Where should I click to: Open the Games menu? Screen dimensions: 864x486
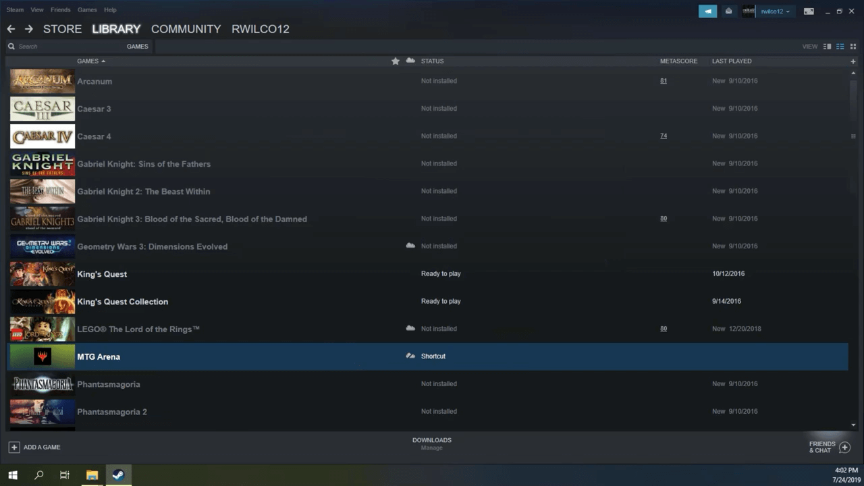[87, 10]
